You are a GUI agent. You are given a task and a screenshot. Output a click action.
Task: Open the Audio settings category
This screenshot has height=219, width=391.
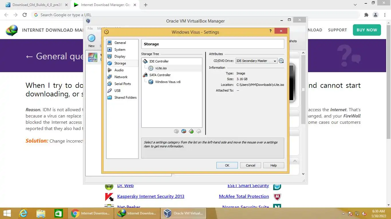pyautogui.click(x=122, y=70)
